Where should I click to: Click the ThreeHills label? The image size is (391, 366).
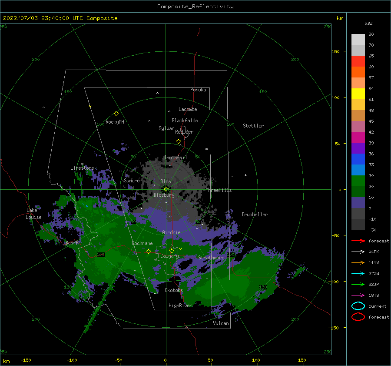tap(219, 190)
